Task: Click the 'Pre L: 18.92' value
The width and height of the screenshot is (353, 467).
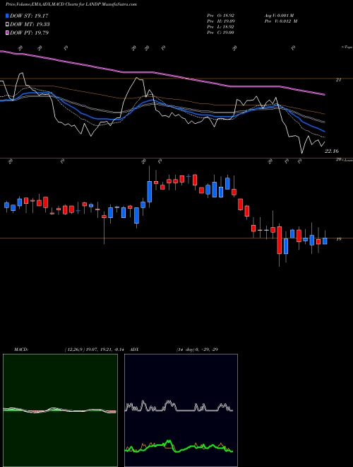Action: (x=221, y=27)
